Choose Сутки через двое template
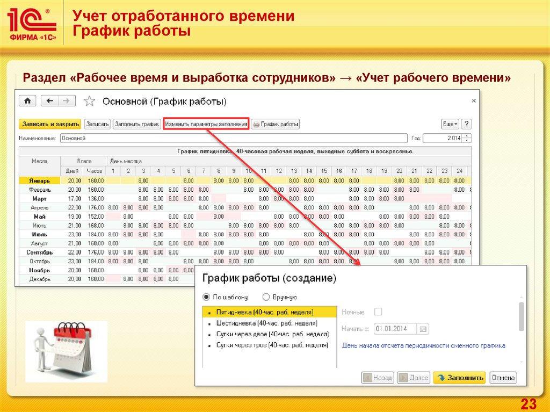 [270, 334]
